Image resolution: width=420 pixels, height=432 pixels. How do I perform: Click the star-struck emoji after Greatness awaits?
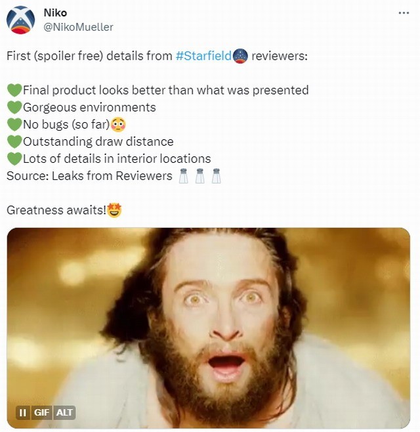(x=114, y=210)
